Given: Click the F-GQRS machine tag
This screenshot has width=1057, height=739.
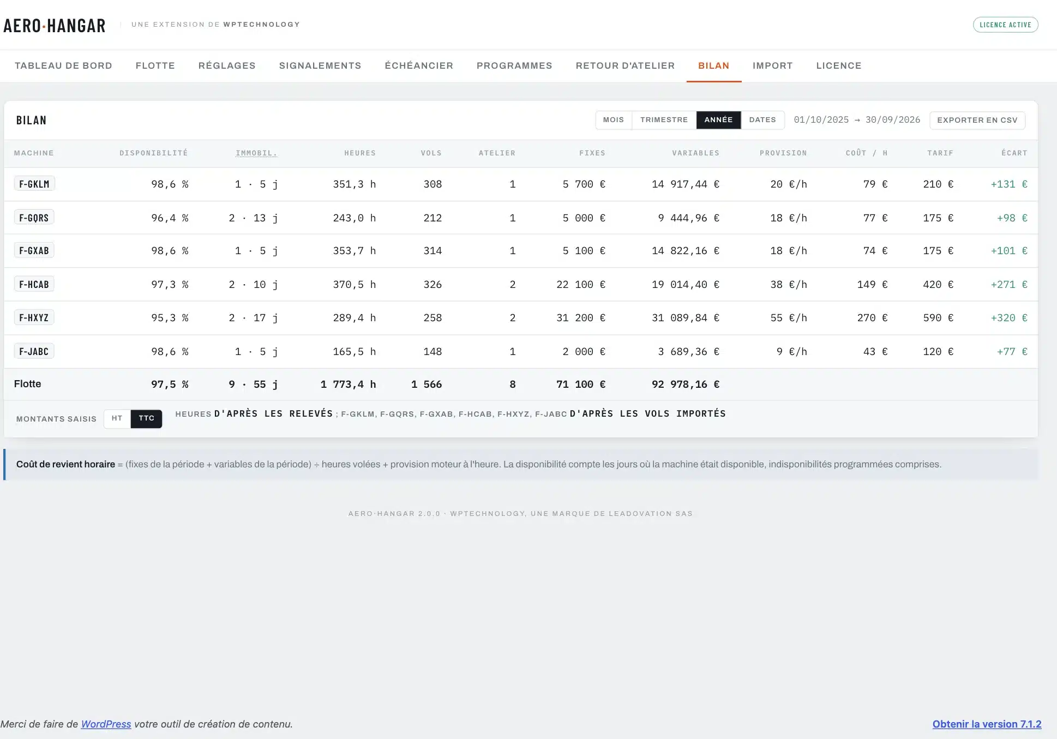Looking at the screenshot, I should click(x=34, y=218).
